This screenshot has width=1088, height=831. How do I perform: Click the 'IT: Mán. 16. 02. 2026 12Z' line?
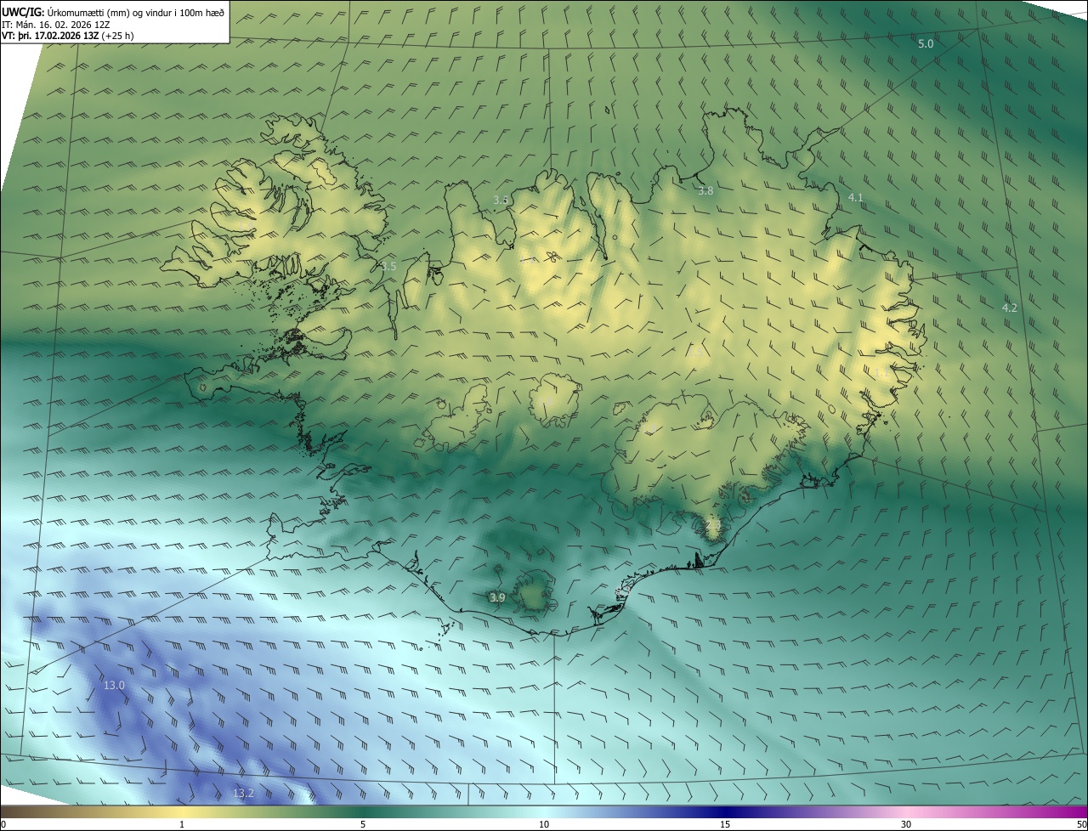[x=57, y=24]
